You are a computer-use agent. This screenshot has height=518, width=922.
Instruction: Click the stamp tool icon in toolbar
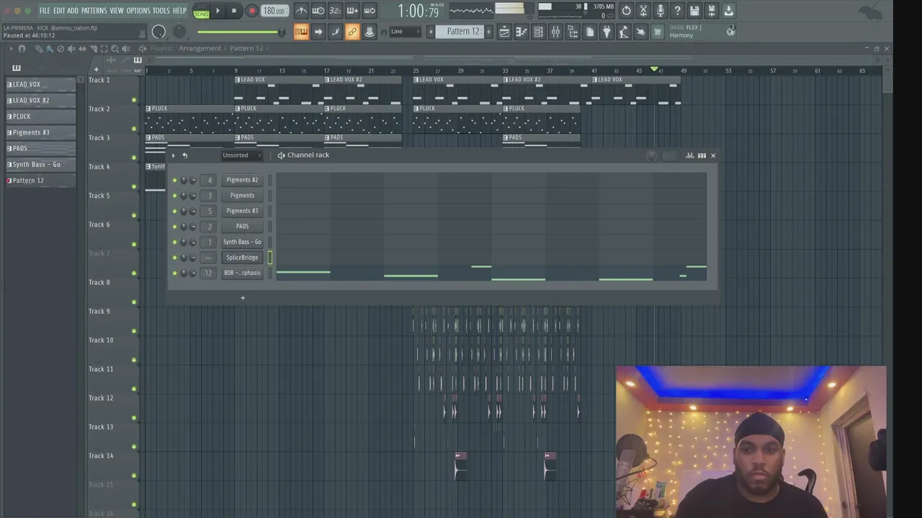point(370,32)
